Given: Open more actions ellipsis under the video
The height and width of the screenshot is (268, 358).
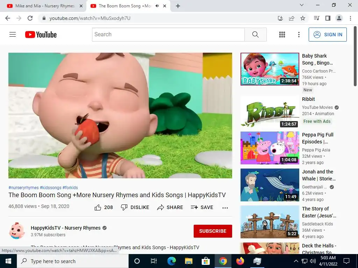Looking at the screenshot, I should [225, 208].
